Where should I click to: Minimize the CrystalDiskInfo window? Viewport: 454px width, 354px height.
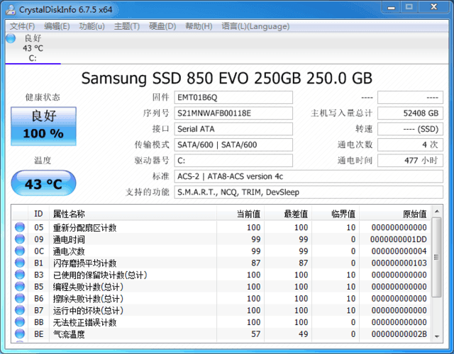point(391,8)
